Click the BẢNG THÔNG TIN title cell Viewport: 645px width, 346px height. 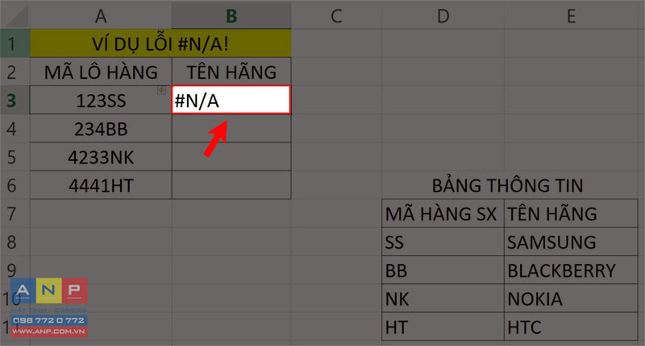508,185
